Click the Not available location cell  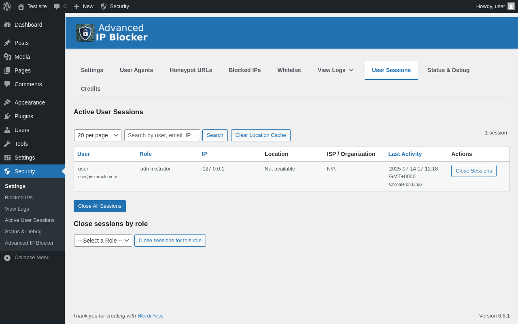pos(280,169)
